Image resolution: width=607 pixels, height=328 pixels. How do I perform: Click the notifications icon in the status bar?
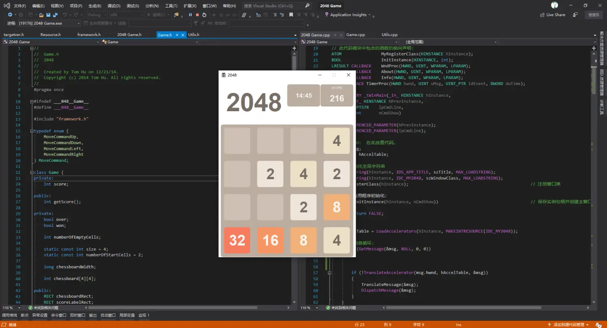tap(598, 324)
